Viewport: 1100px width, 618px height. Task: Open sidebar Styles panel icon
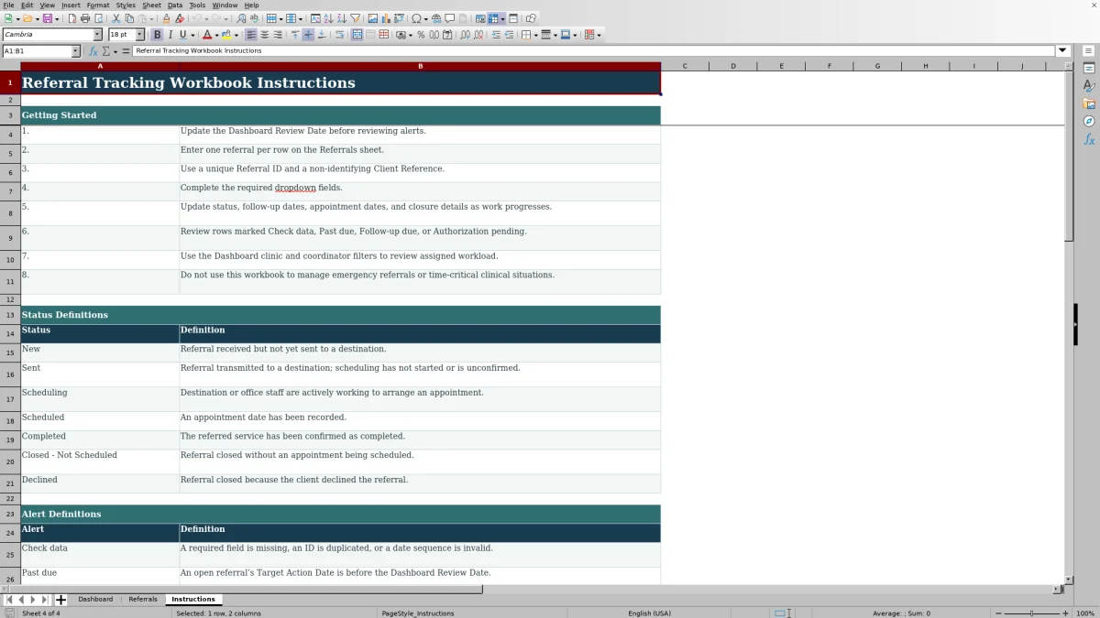[x=1089, y=86]
